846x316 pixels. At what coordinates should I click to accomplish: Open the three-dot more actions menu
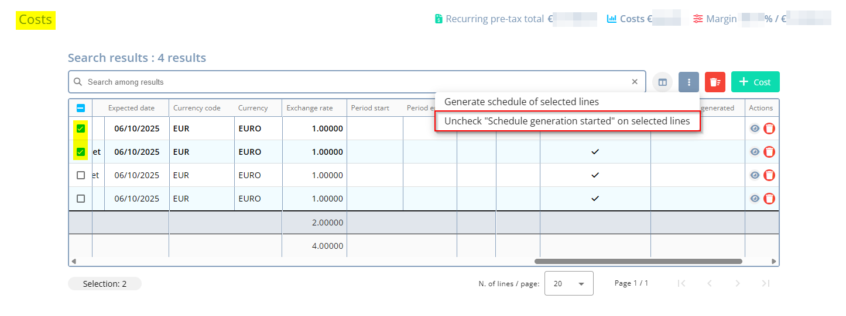point(689,82)
